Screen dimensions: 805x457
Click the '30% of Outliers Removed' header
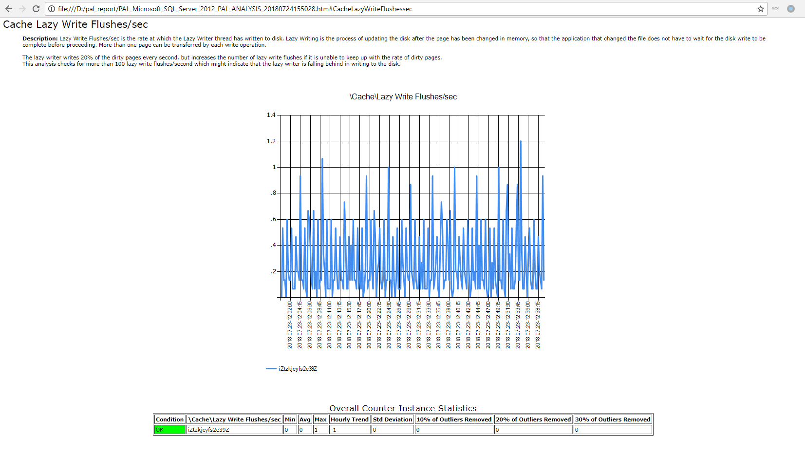pyautogui.click(x=613, y=419)
